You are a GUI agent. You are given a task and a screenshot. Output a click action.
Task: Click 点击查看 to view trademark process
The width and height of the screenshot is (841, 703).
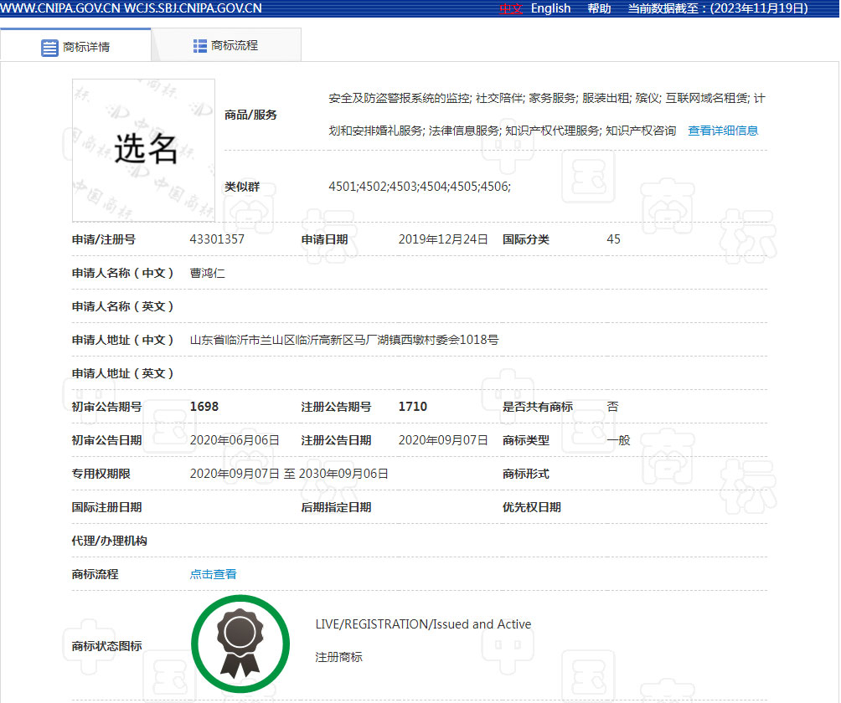tap(213, 574)
